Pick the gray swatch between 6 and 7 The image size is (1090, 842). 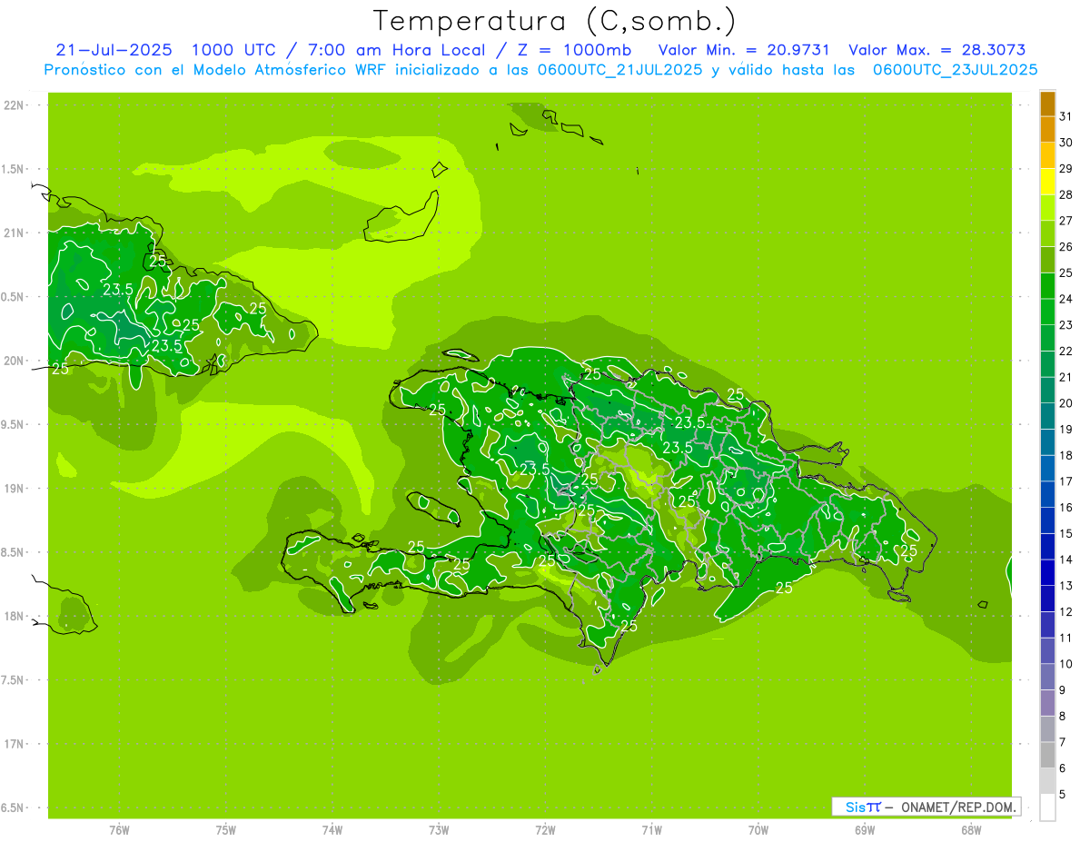pyautogui.click(x=1047, y=755)
